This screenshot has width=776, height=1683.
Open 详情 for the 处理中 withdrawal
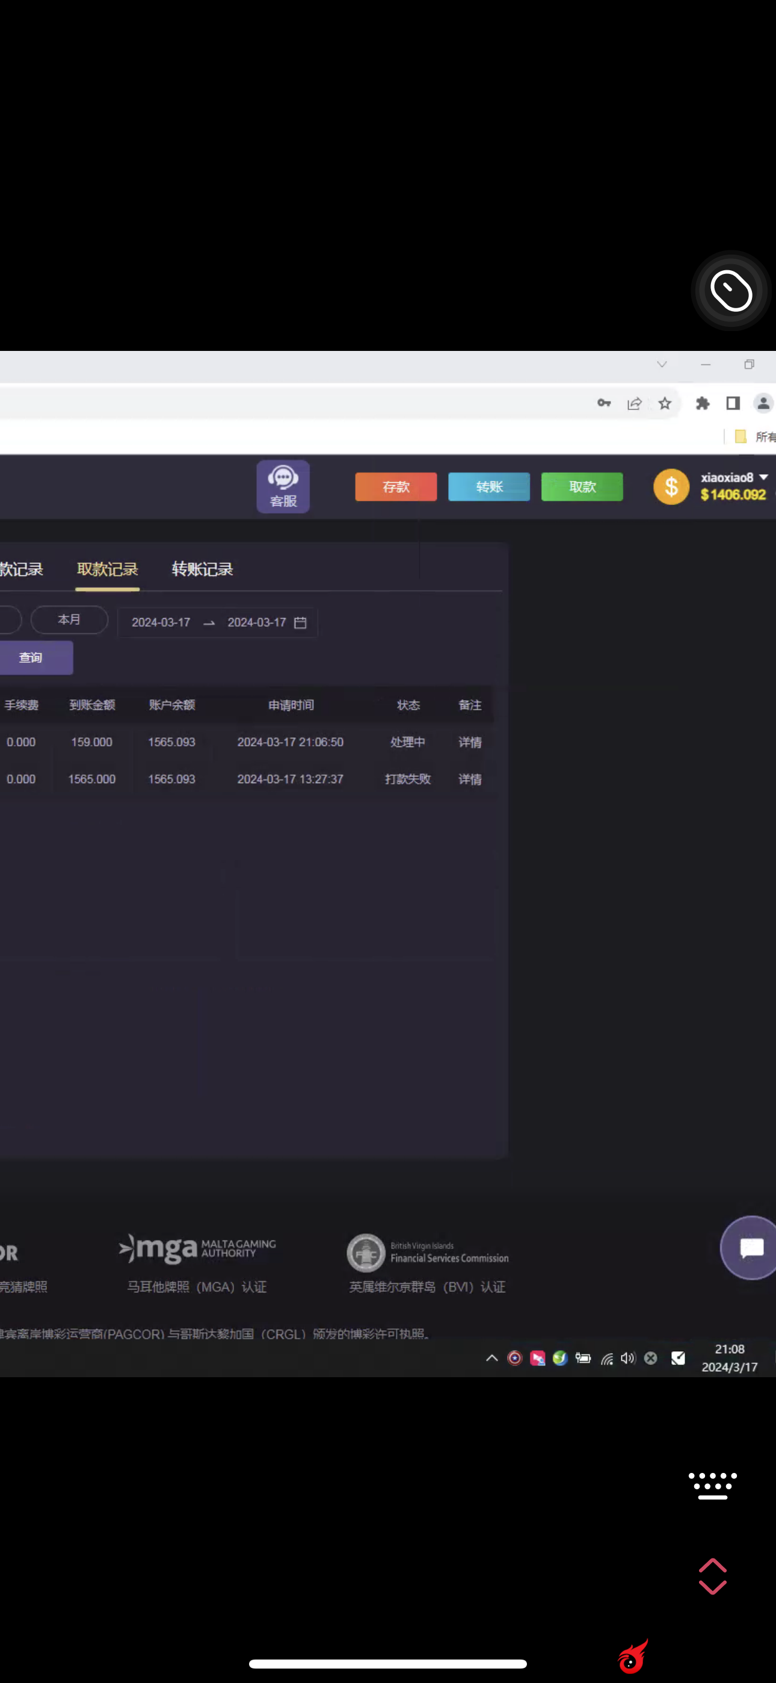tap(470, 742)
